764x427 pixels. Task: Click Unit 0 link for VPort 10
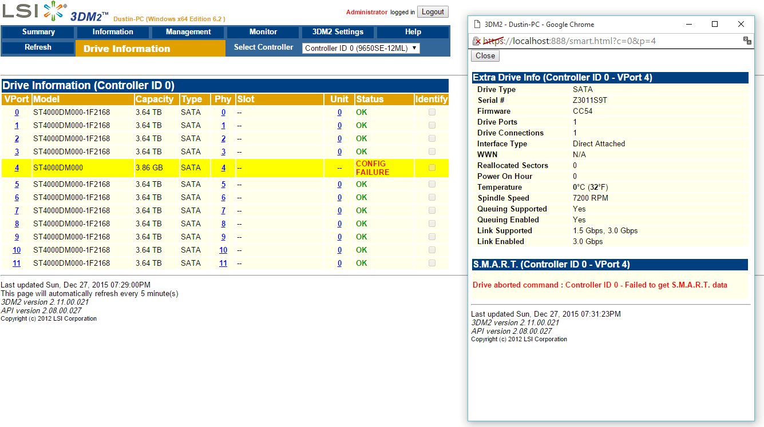[339, 250]
